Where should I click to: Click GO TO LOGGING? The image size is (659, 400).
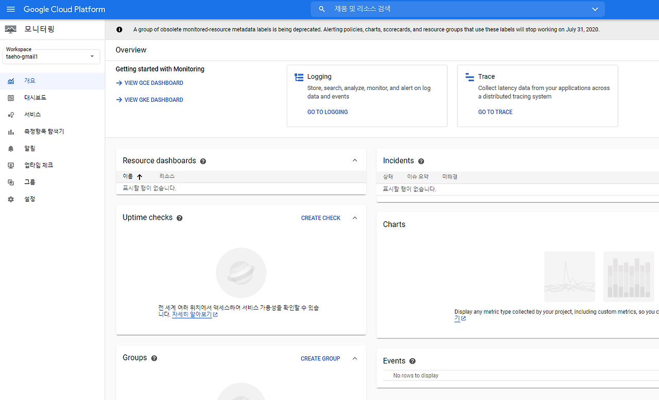pos(327,112)
